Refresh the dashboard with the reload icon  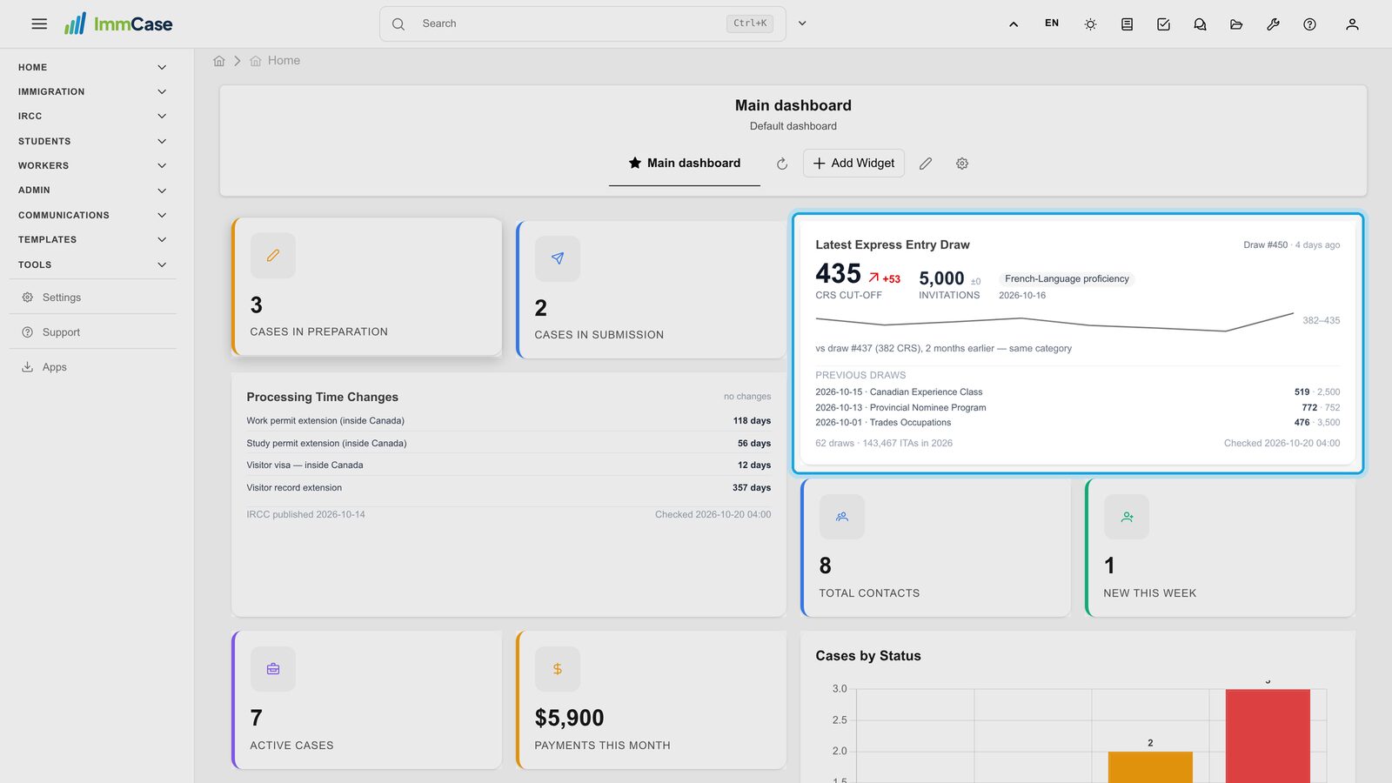point(782,164)
